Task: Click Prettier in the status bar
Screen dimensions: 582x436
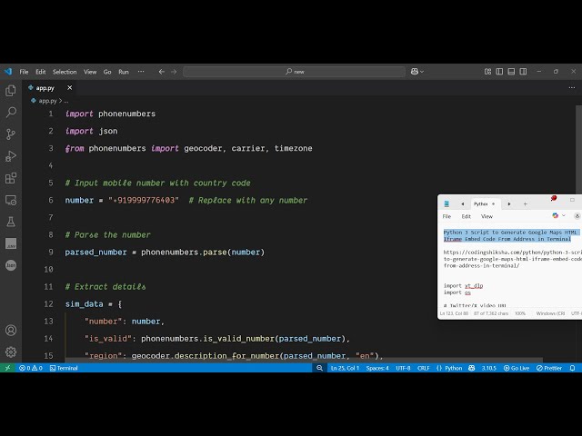Action: coord(549,368)
